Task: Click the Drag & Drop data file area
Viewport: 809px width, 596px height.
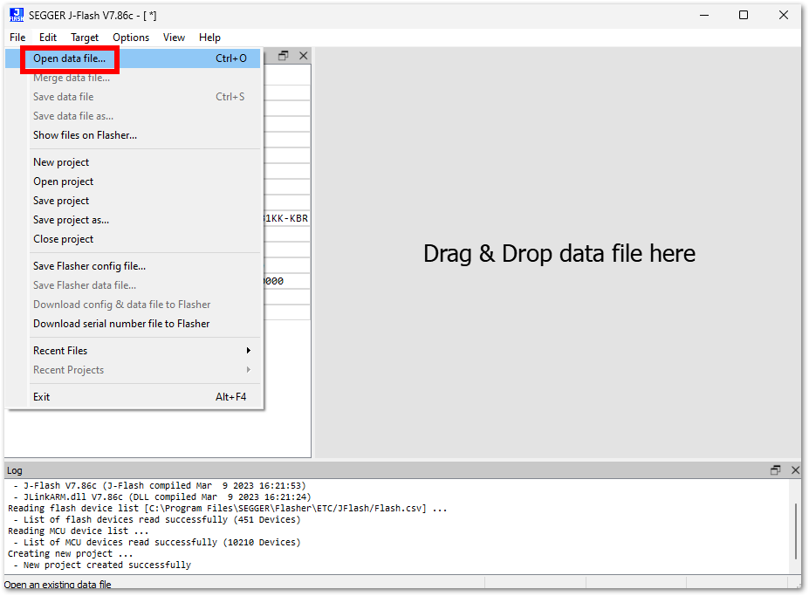Action: point(559,252)
